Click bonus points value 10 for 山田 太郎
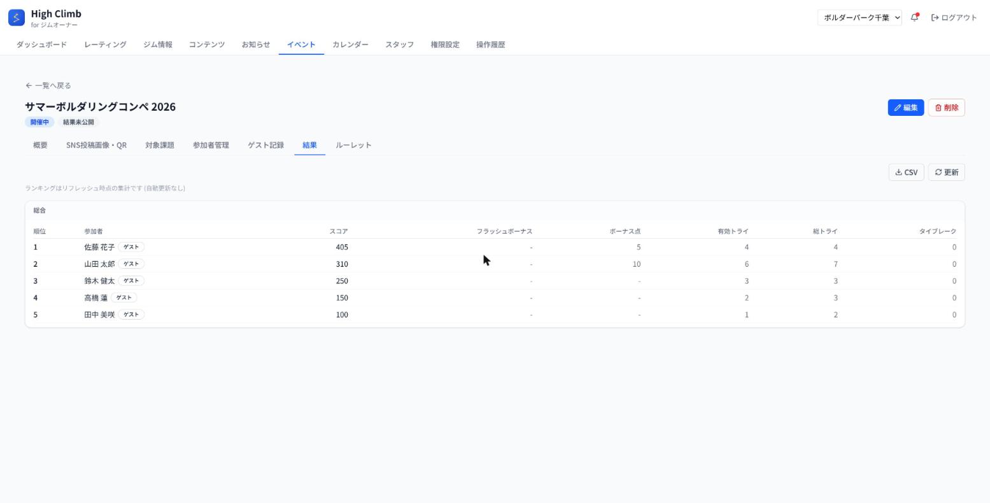The height and width of the screenshot is (503, 990). [x=637, y=264]
